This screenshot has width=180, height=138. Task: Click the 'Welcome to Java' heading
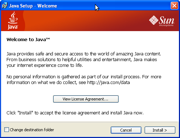tap(28, 39)
